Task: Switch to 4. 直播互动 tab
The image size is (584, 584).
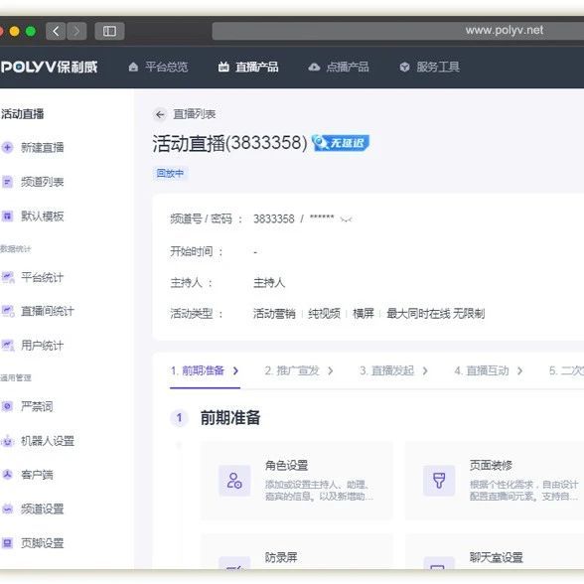Action: (x=482, y=370)
